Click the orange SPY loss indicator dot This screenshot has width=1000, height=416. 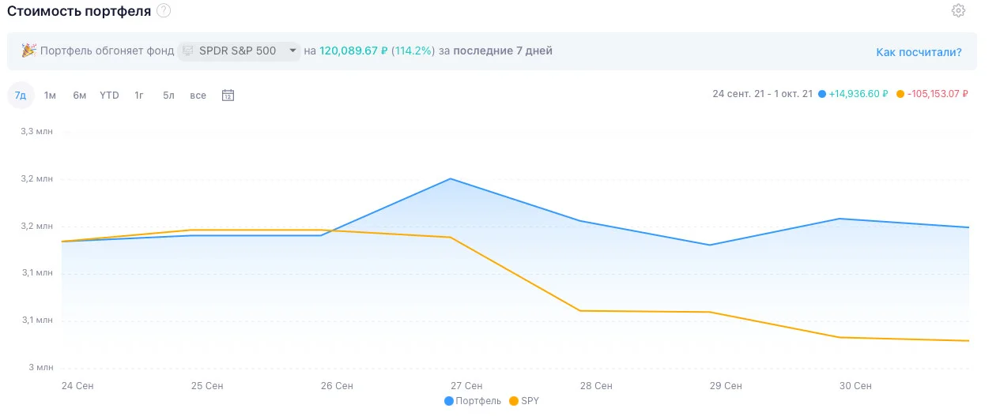click(x=900, y=94)
